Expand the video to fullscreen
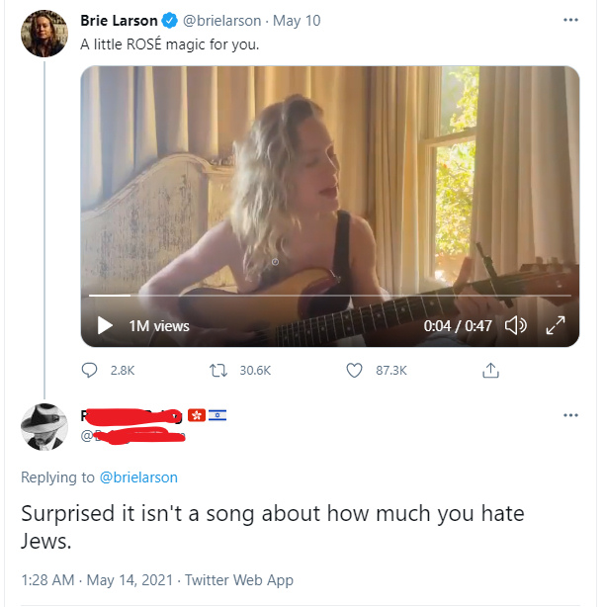Image resolution: width=606 pixels, height=607 pixels. 555,325
